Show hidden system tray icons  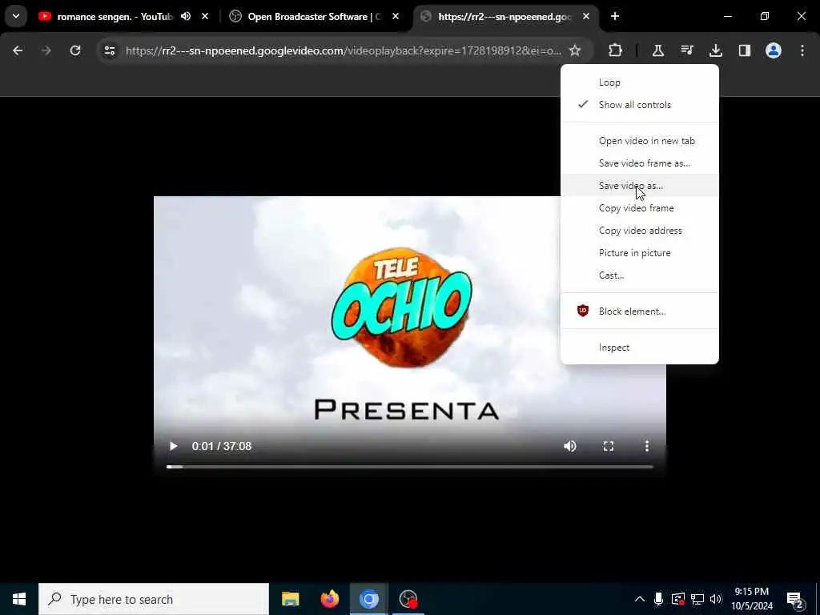pos(640,599)
